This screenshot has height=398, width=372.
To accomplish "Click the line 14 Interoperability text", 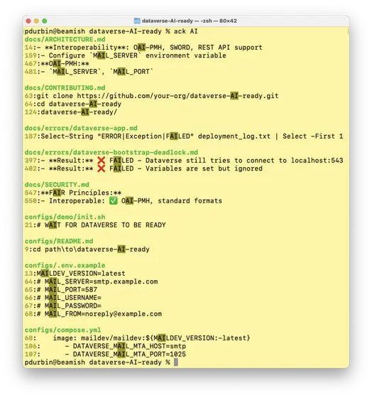I will click(x=143, y=48).
